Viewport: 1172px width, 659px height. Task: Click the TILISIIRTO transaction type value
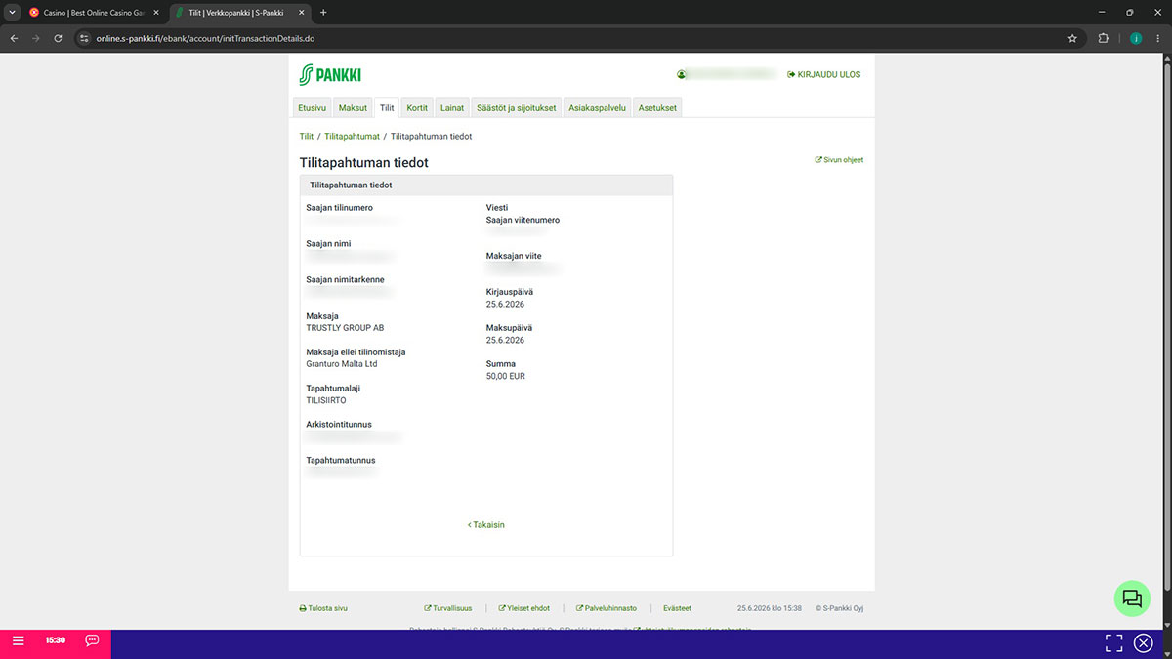pos(325,400)
